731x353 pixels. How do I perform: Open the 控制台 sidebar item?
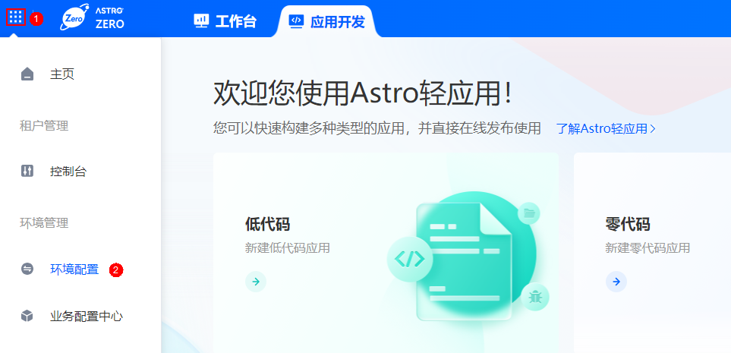point(68,171)
